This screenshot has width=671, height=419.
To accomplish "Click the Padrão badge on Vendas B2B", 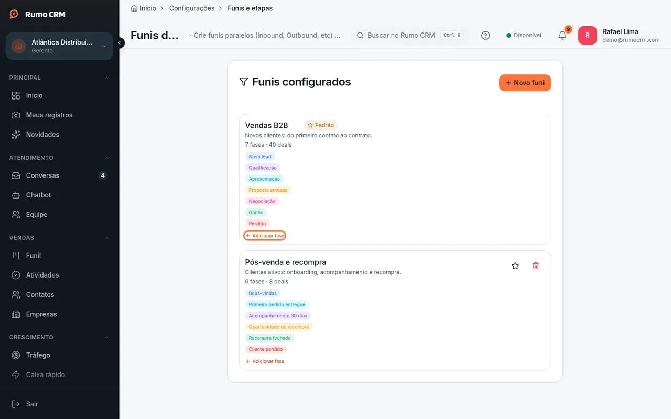I will point(321,125).
